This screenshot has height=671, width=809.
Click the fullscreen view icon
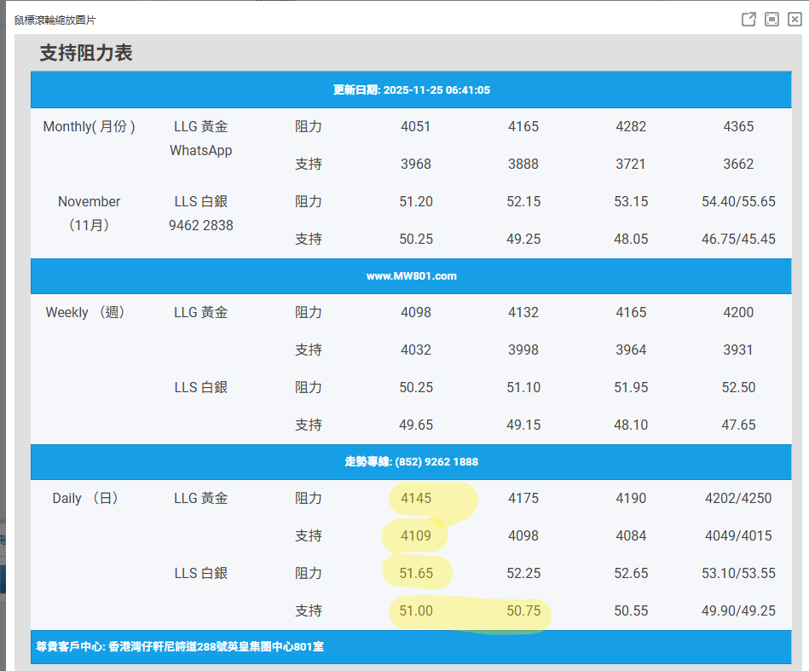coord(771,20)
